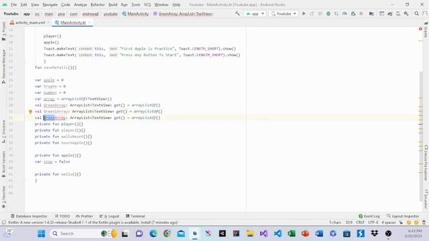Open Visual Studio Code from taskbar
Viewport: 429px width, 241px height.
click(278, 234)
